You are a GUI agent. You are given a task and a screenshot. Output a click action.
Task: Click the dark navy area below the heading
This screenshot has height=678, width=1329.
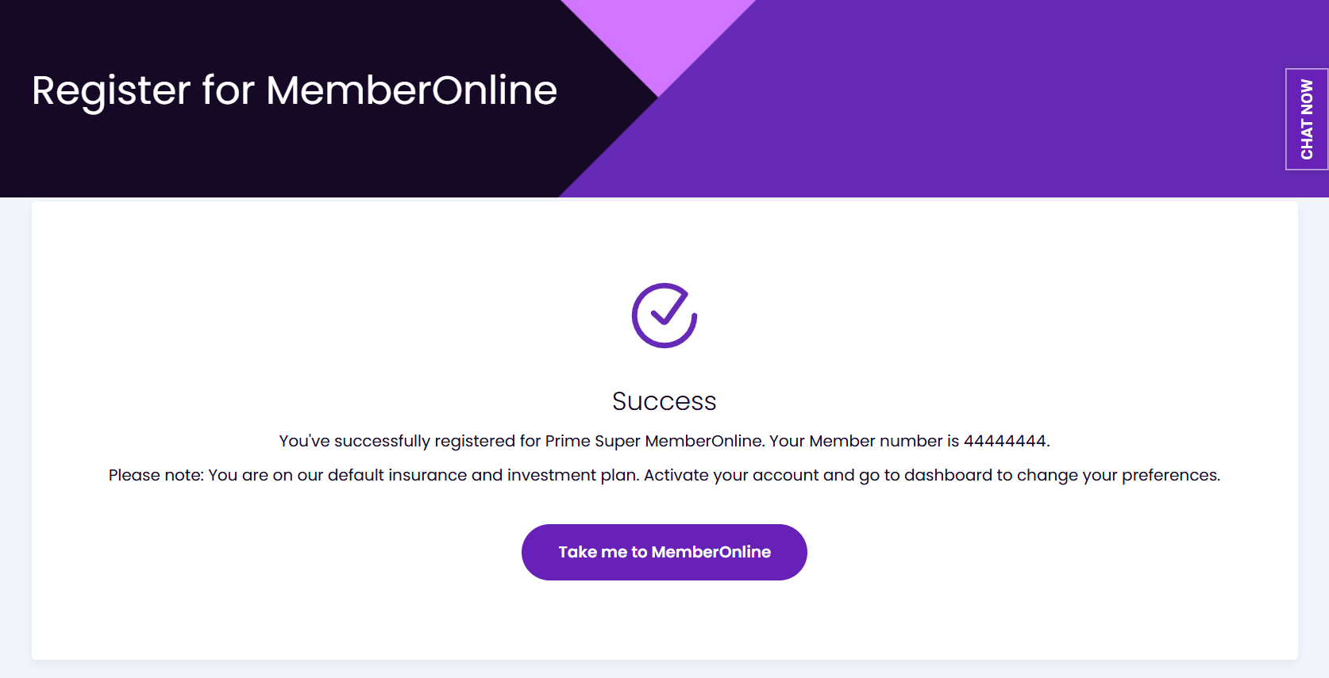[x=238, y=159]
